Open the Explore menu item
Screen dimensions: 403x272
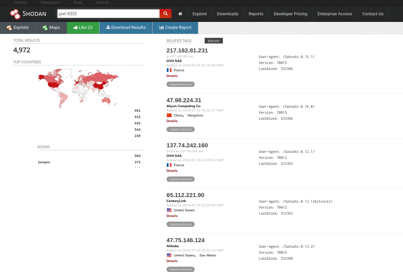(200, 14)
